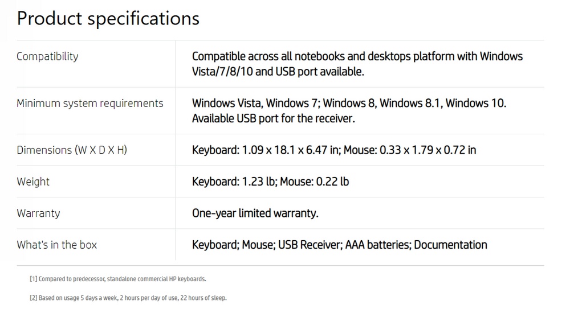Select the box contents list text

click(x=340, y=245)
